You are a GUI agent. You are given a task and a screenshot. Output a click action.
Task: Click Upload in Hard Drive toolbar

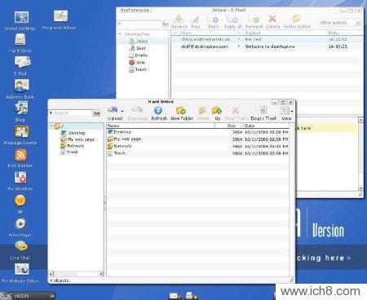pyautogui.click(x=113, y=113)
